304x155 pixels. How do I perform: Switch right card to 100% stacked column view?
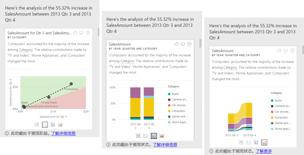point(256,142)
